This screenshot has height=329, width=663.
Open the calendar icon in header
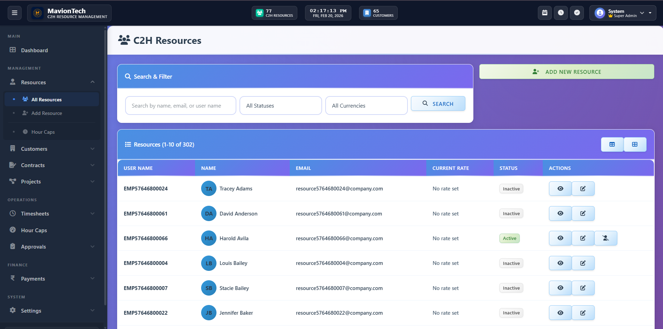point(544,13)
